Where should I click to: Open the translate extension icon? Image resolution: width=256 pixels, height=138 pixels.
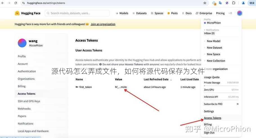220,3
